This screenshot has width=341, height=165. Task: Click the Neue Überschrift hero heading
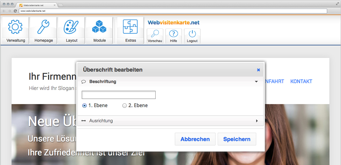[x=52, y=121]
